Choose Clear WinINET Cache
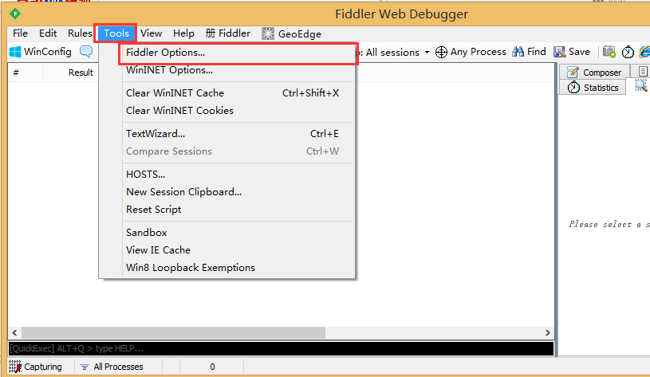The image size is (650, 377). click(238, 93)
